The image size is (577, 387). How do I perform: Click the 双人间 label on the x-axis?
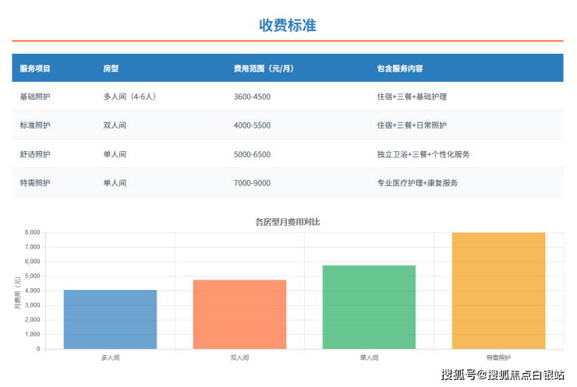click(239, 357)
